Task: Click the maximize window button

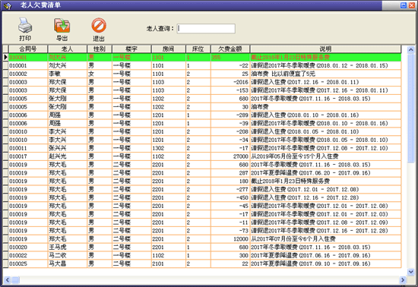Action: 404,5
